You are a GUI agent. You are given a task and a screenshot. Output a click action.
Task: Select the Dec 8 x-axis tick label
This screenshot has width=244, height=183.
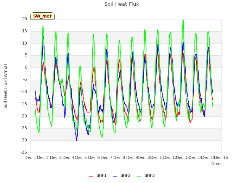pos(119,157)
